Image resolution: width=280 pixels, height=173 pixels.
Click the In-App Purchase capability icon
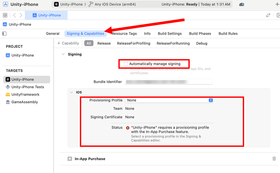tap(70, 159)
